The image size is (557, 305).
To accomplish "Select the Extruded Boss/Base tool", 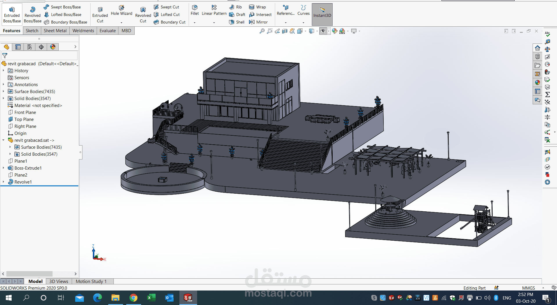I will click(12, 15).
